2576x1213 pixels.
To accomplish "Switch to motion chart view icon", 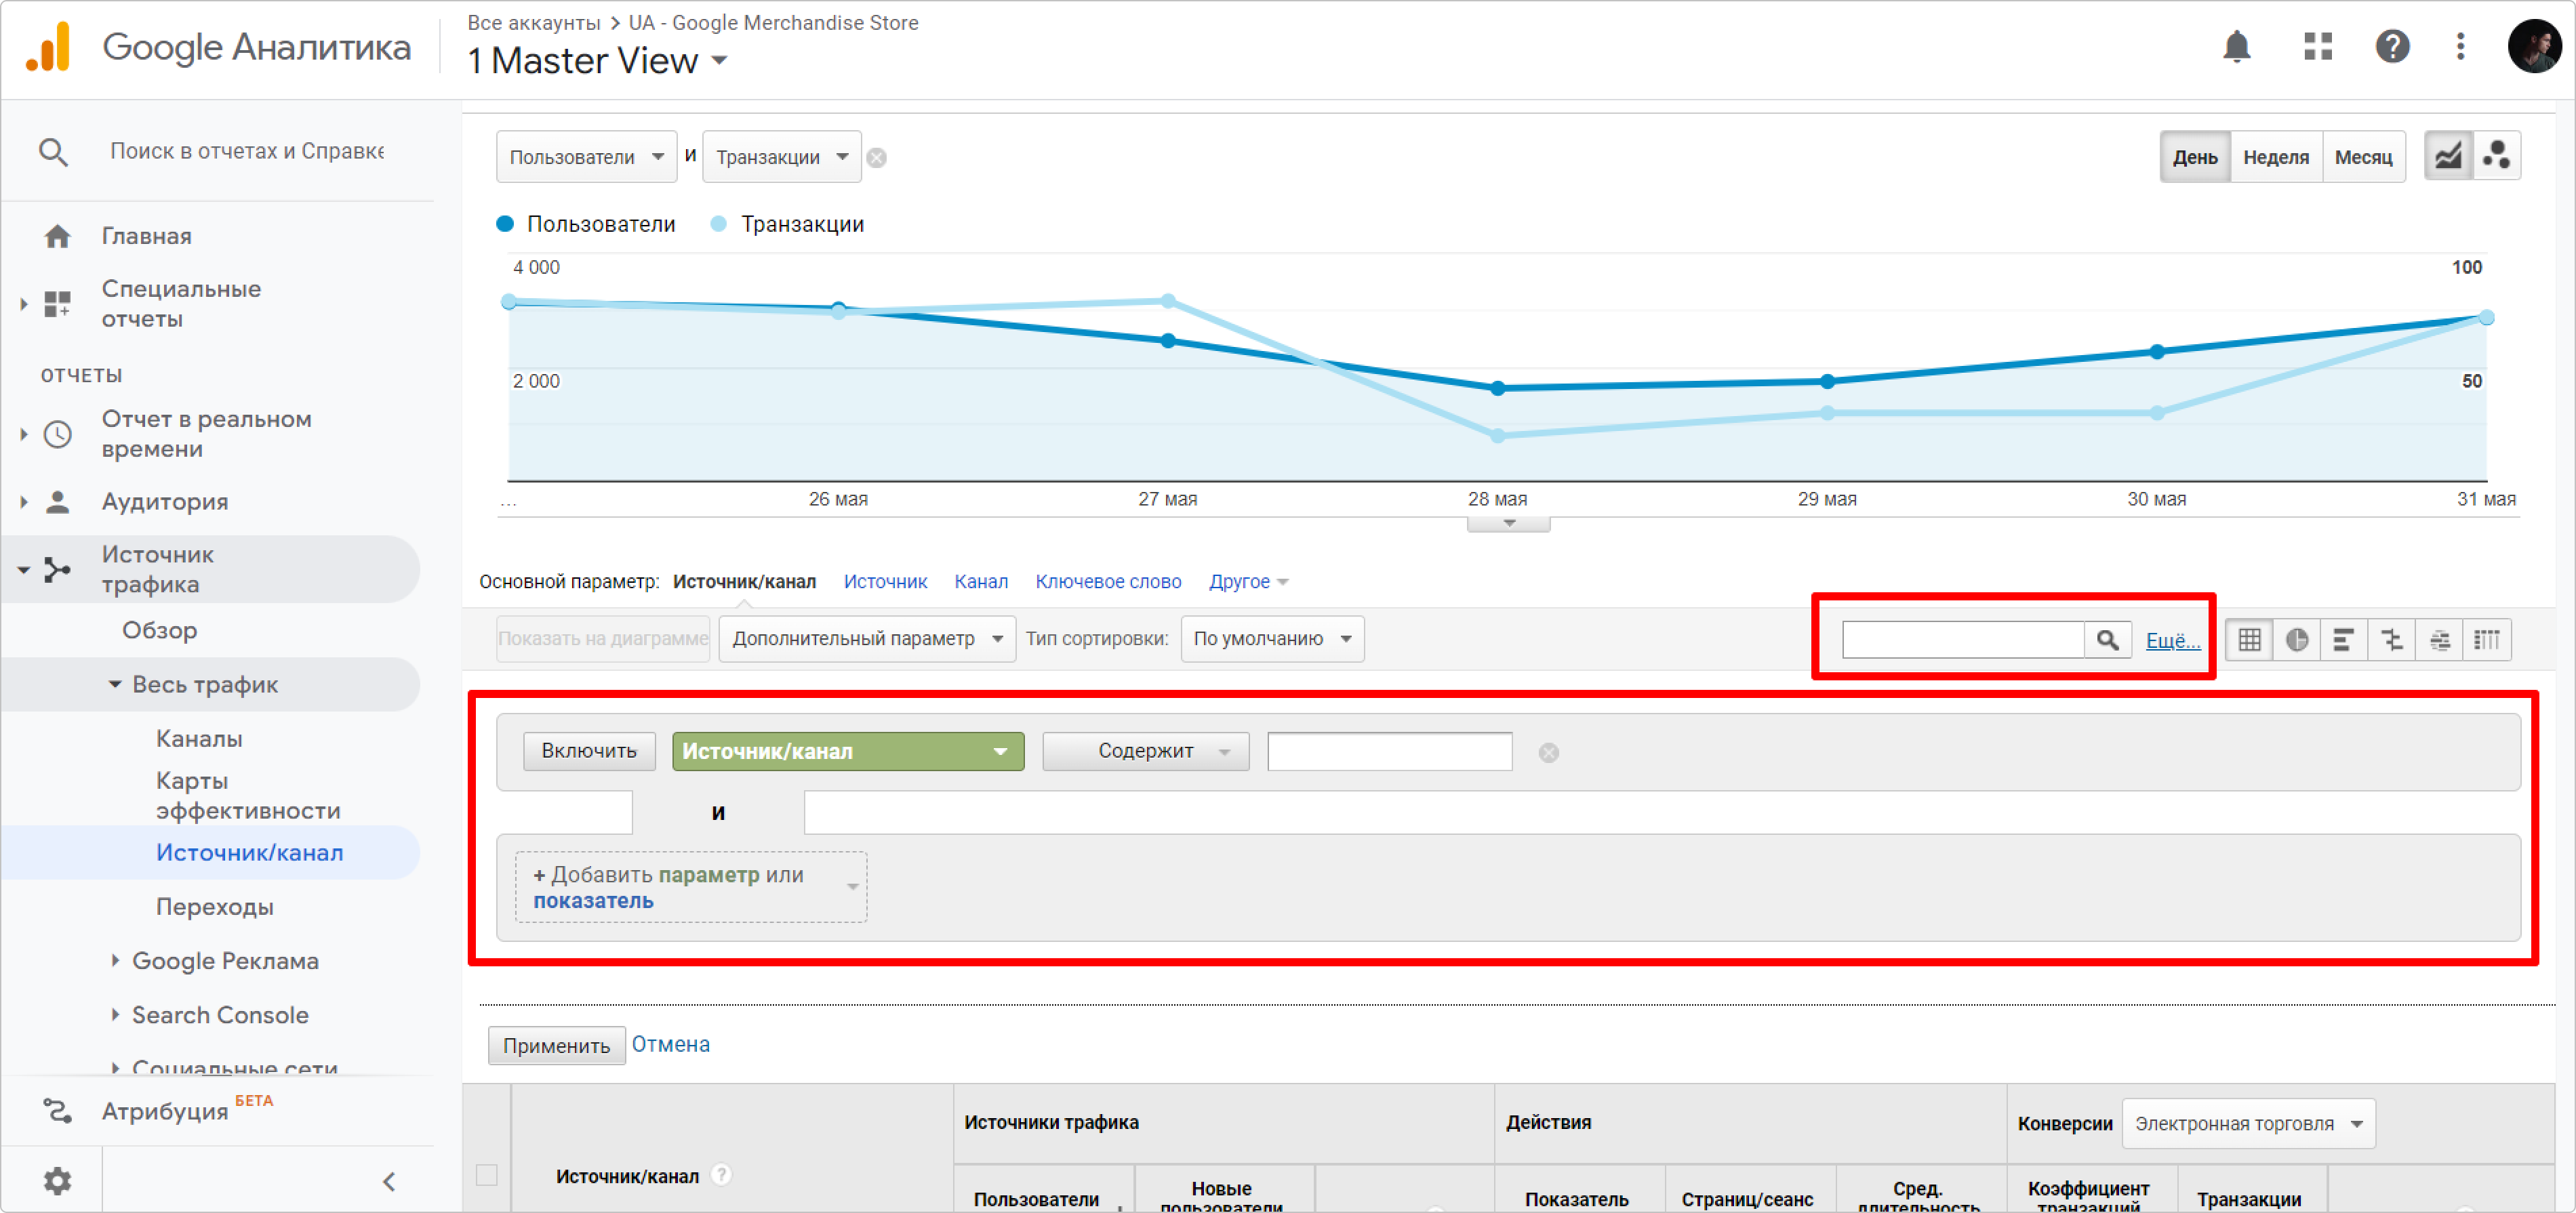I will coord(2497,156).
